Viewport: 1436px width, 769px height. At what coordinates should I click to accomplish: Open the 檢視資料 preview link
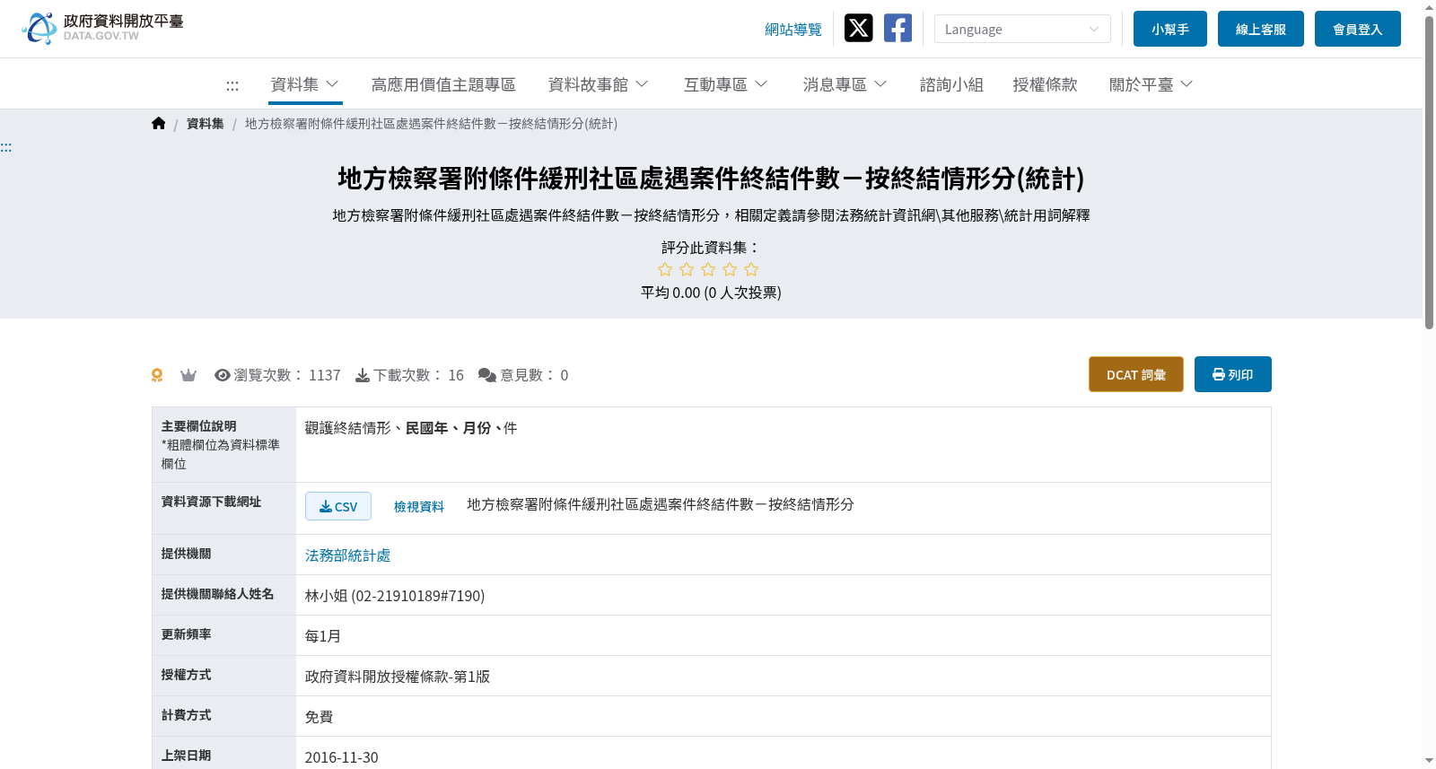click(x=419, y=506)
